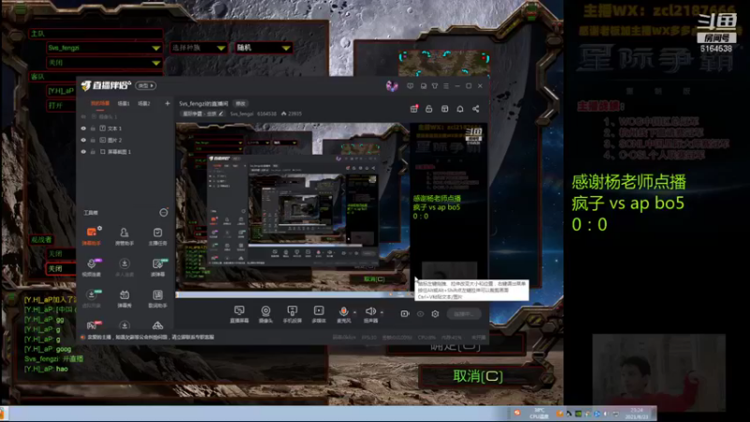
Task: Open the 选择种族 race dropdown in the game
Action: (x=199, y=48)
